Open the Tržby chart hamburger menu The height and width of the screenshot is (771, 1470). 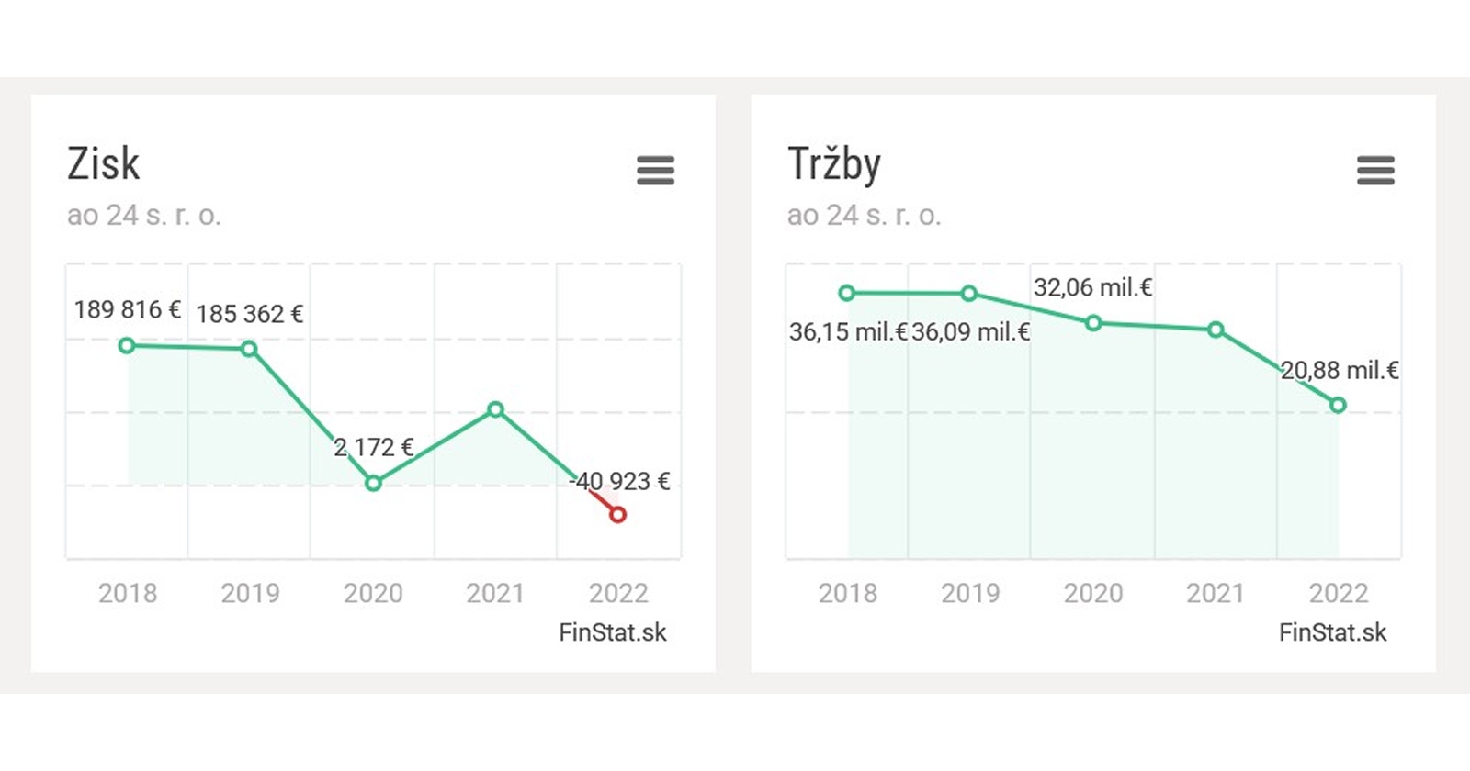tap(1375, 170)
